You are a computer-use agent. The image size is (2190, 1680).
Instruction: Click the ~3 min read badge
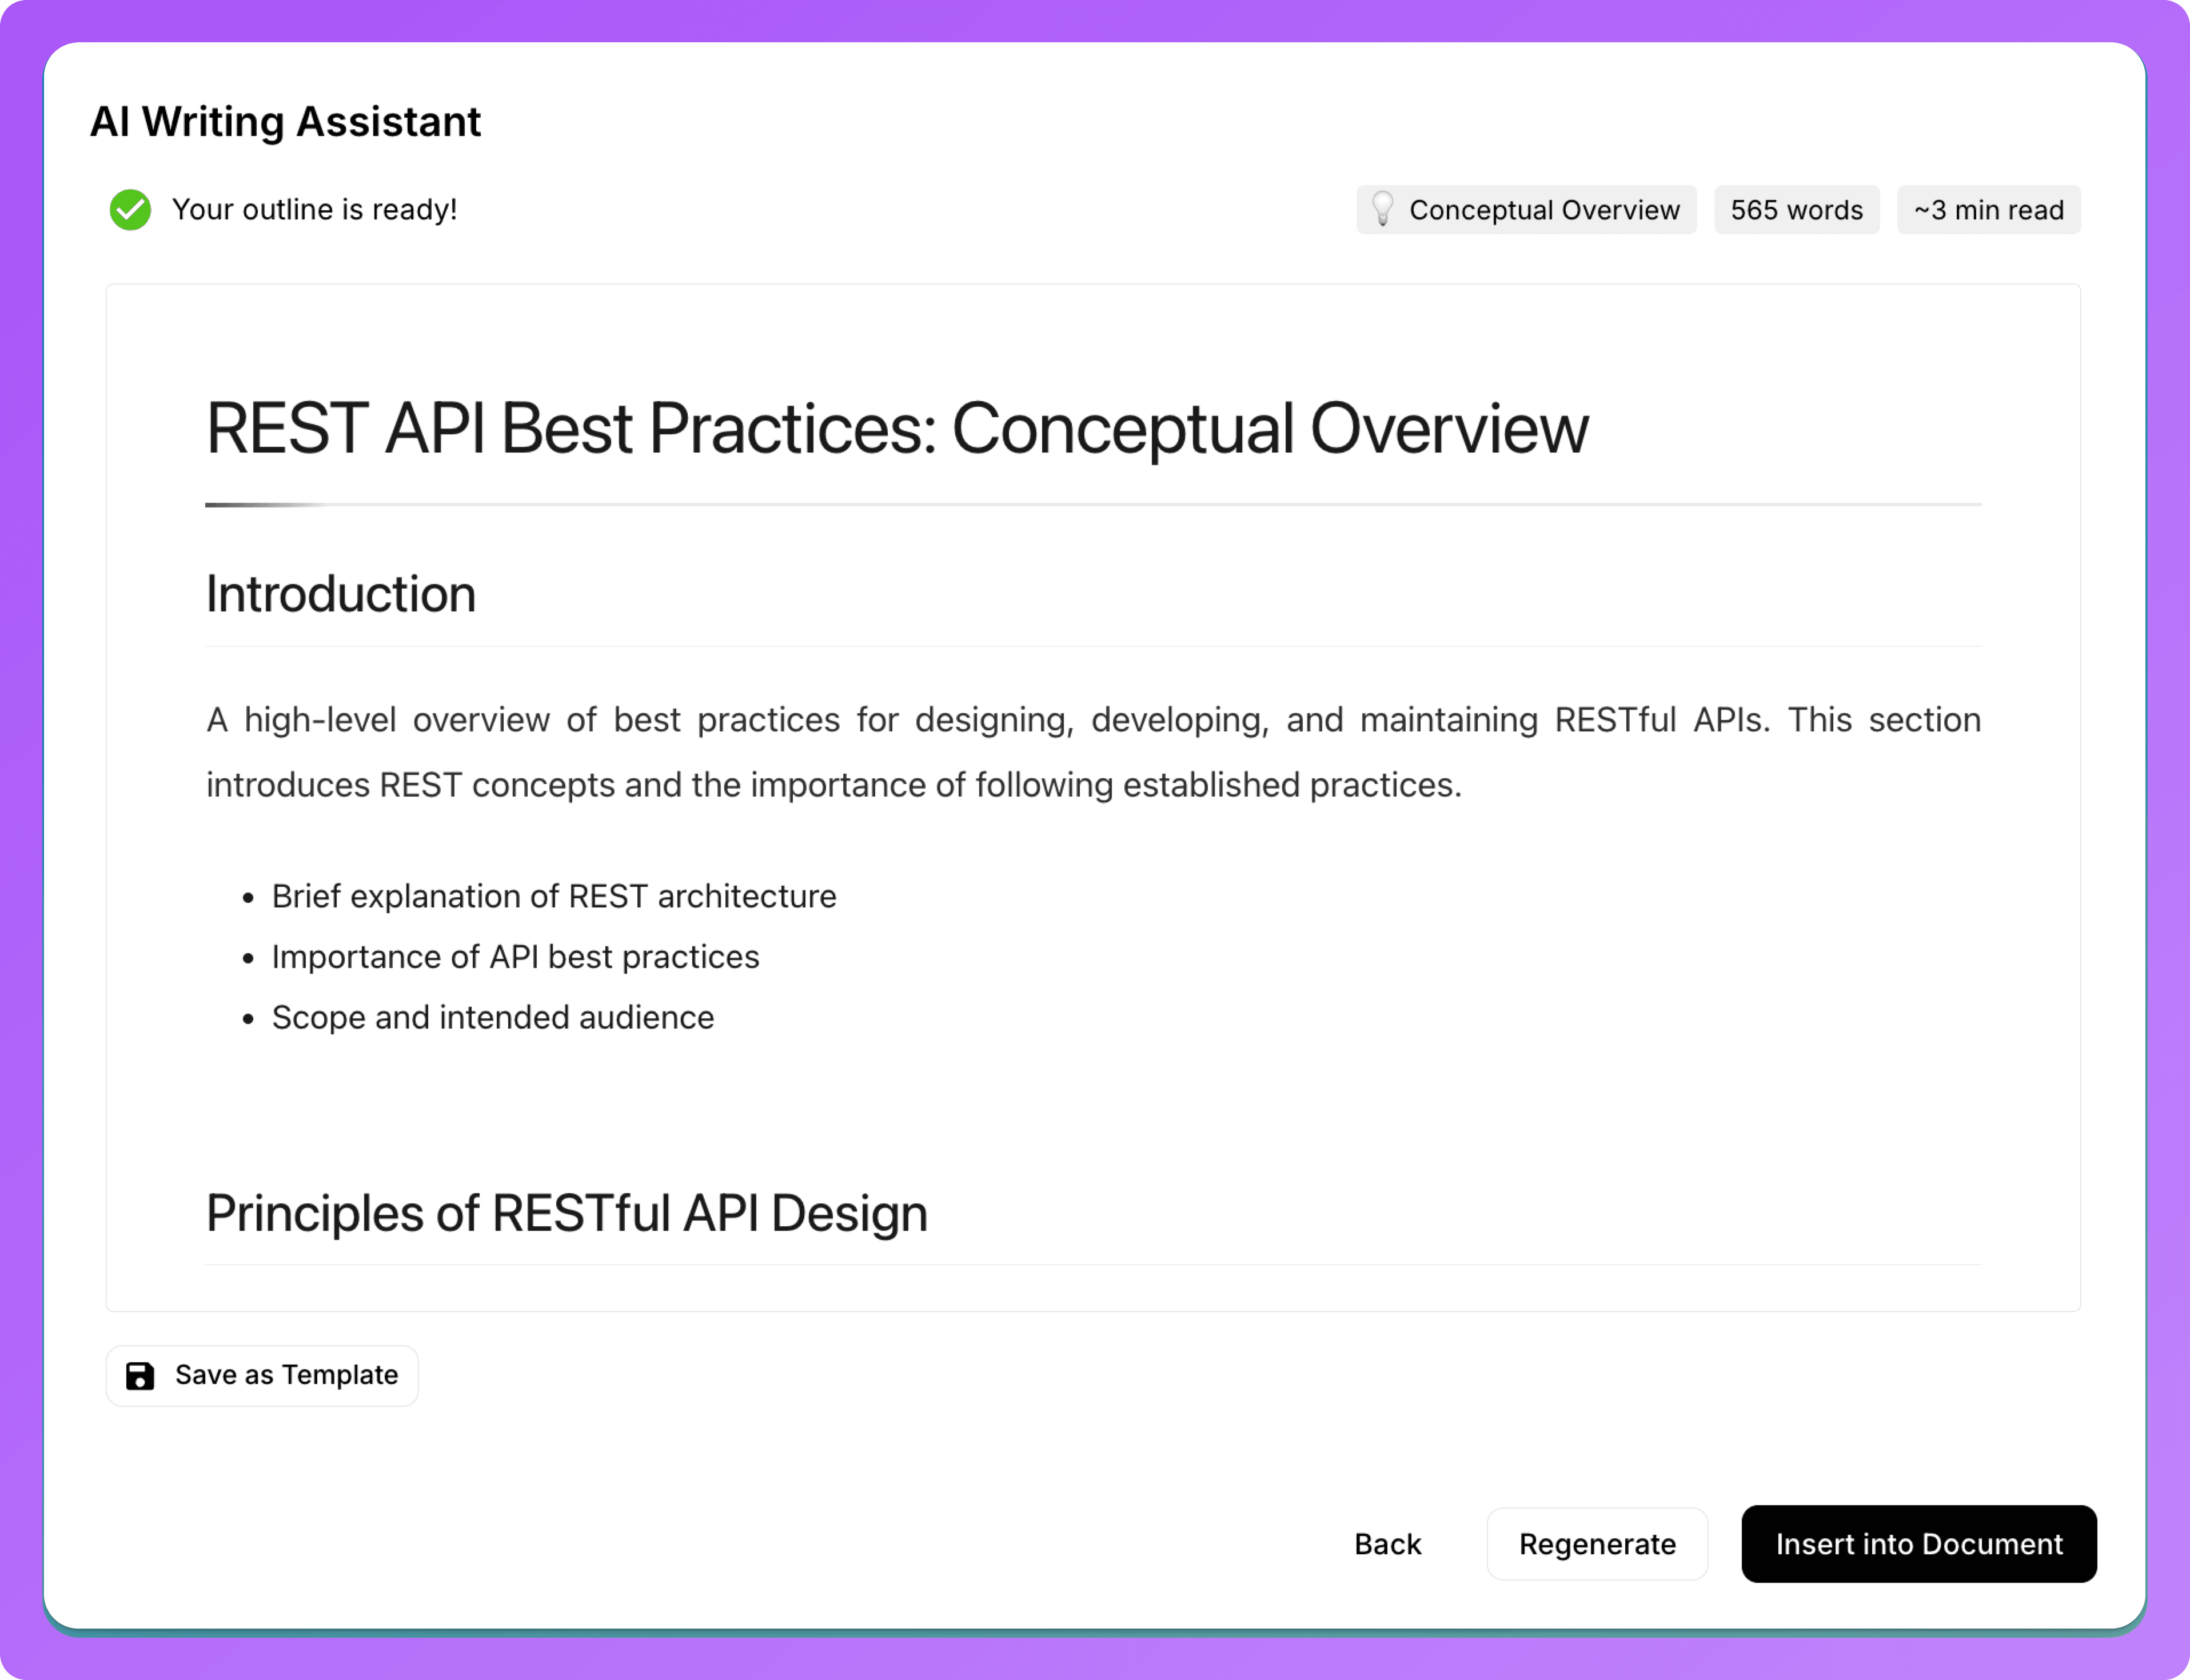point(1988,210)
